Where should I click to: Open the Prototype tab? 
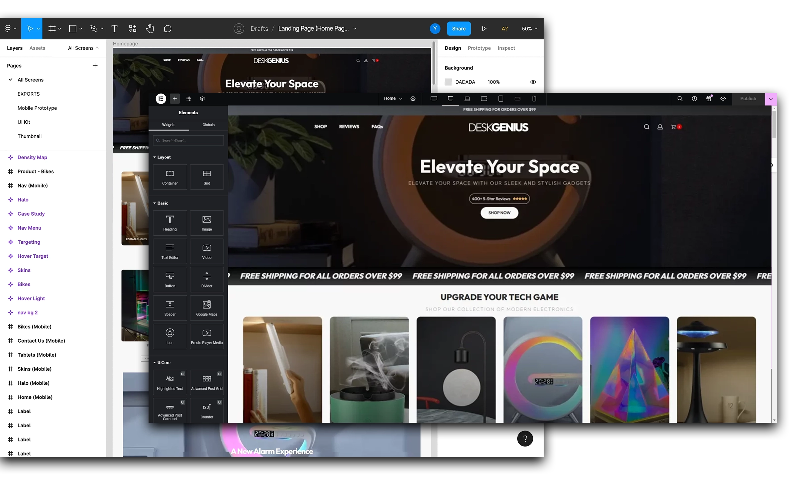coord(479,48)
